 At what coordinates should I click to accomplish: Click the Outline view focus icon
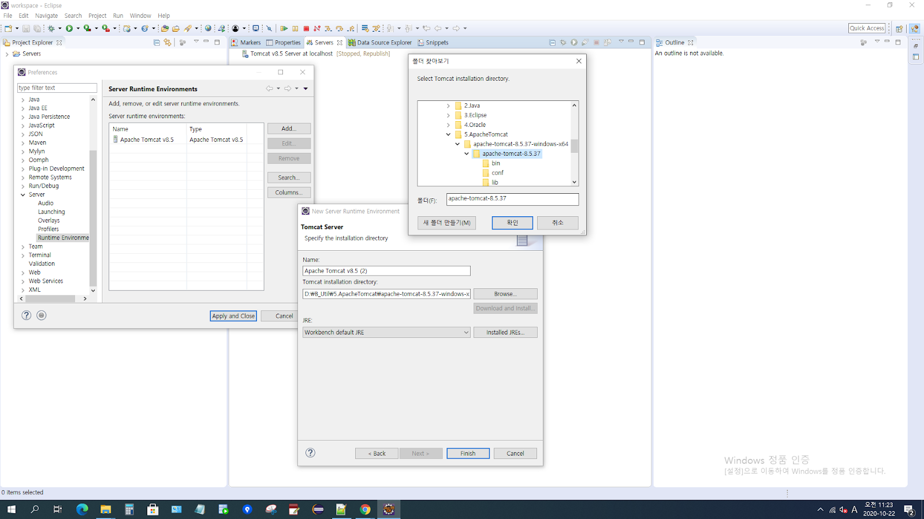(x=863, y=42)
